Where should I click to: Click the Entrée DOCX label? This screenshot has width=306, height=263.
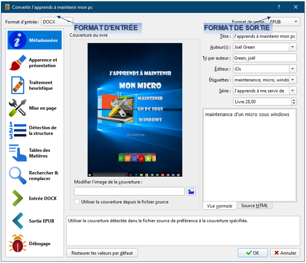click(43, 198)
